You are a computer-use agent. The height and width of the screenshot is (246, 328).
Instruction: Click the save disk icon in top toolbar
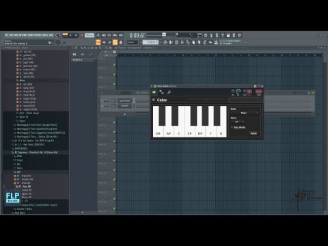[228, 36]
